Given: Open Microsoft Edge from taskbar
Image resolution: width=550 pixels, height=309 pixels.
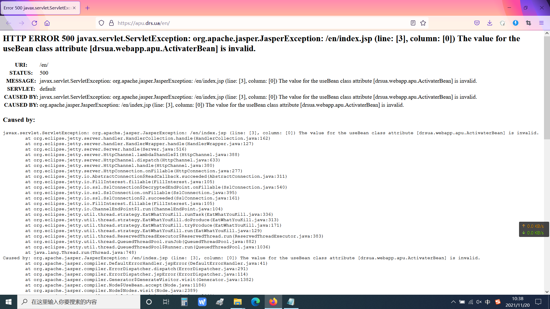Looking at the screenshot, I should [x=255, y=302].
